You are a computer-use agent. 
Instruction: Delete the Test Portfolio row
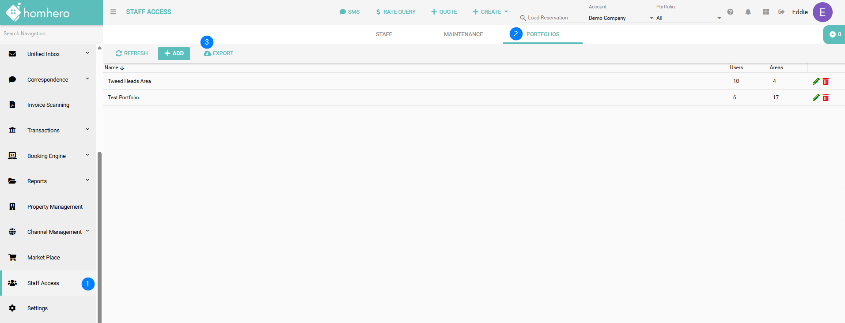coord(826,98)
